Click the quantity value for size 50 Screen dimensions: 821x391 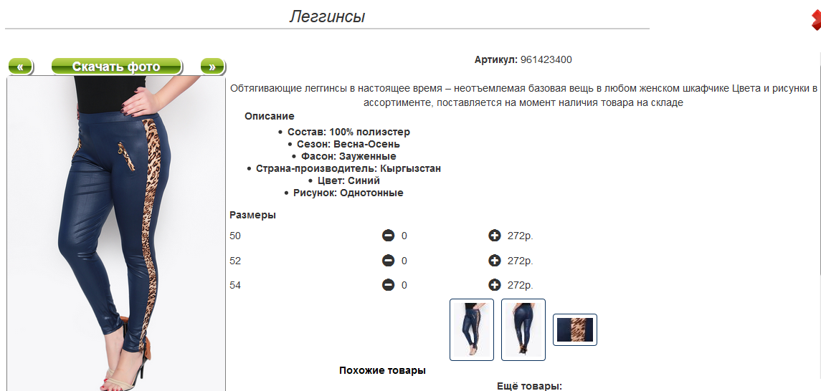click(404, 236)
